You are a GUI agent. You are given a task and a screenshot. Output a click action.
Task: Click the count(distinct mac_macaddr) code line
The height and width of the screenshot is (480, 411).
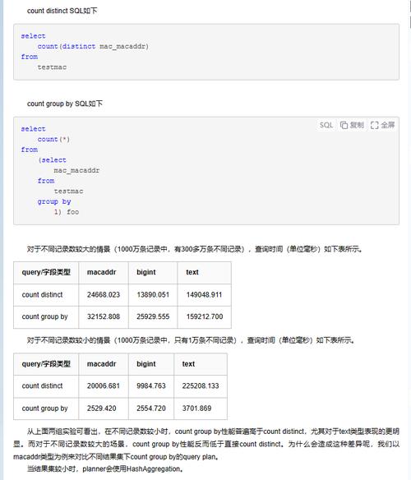pyautogui.click(x=93, y=46)
